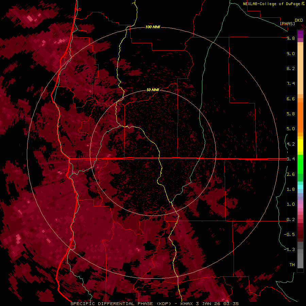
Task: Pick the cyan segment beside 1.8
Action: pos(300,187)
